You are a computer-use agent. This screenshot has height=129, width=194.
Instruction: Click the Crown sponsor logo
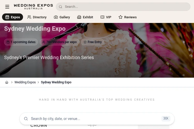click(39, 126)
